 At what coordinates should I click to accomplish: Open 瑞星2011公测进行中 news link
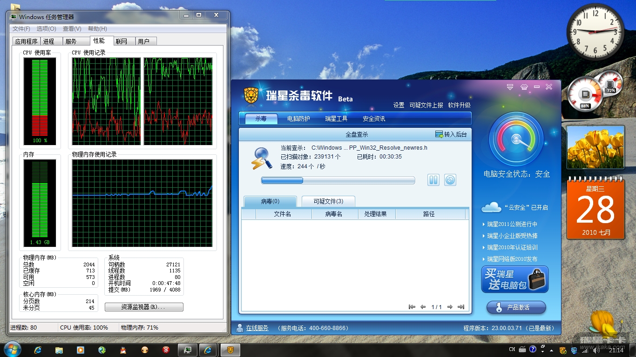(x=512, y=224)
